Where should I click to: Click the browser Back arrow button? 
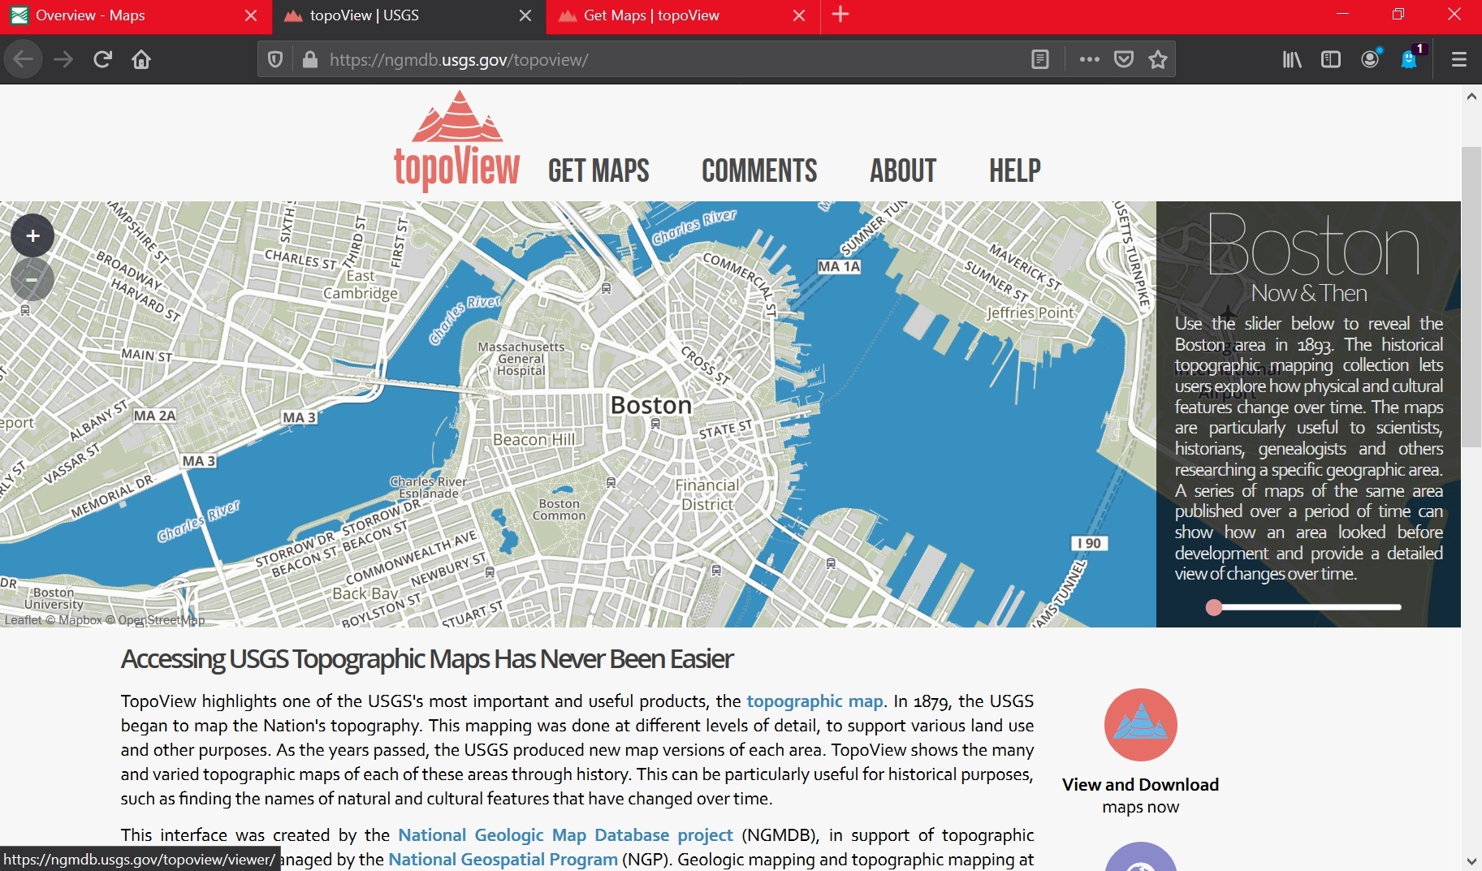pos(24,59)
